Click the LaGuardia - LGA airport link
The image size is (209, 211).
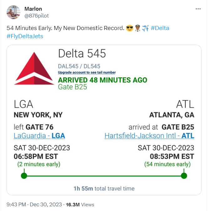39,136
